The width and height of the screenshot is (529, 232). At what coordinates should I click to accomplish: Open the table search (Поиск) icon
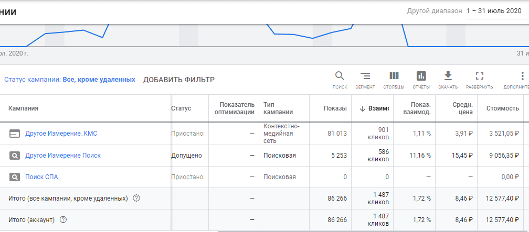340,76
